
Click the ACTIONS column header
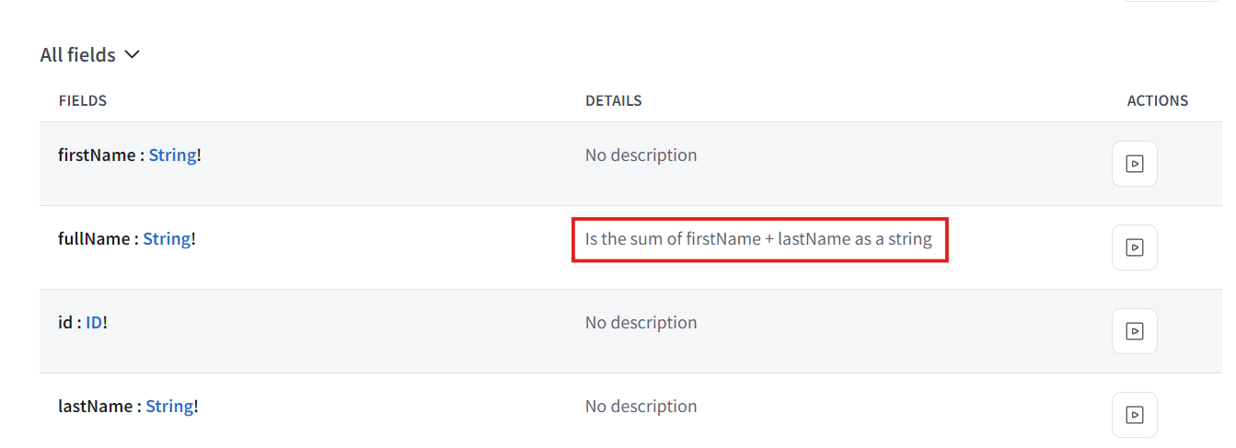point(1157,100)
